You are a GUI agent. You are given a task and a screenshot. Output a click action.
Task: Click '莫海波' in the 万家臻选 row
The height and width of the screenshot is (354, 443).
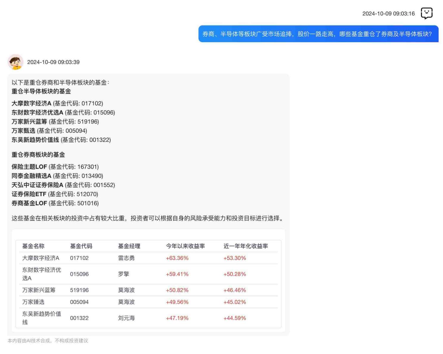click(x=126, y=302)
